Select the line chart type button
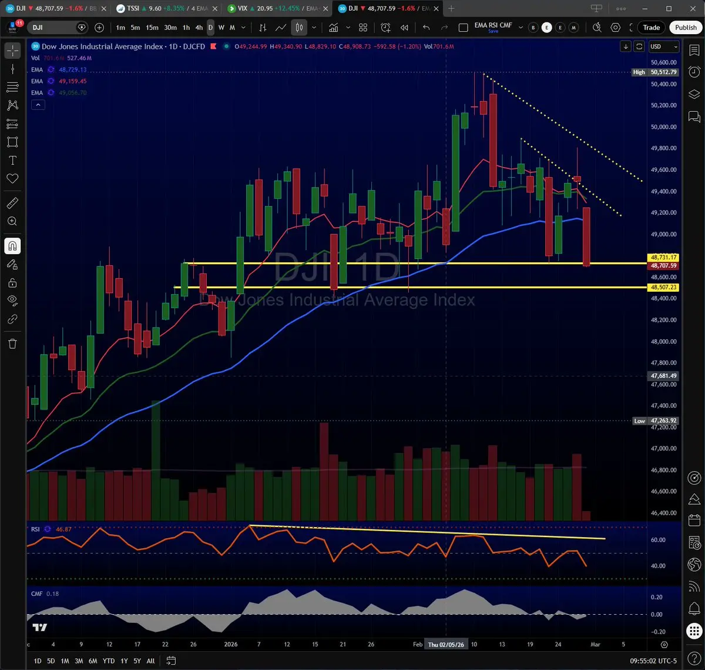This screenshot has height=670, width=705. point(281,28)
